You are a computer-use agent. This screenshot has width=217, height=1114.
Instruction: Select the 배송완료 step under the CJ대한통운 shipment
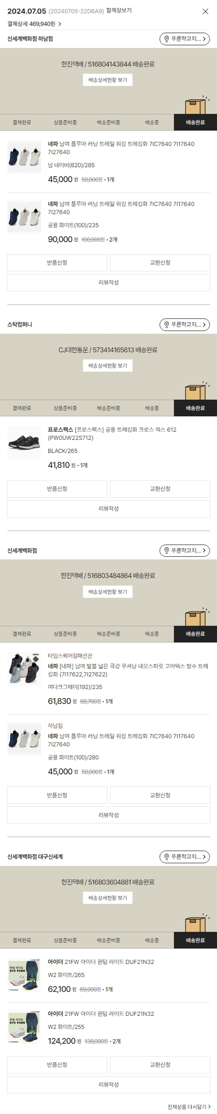pyautogui.click(x=195, y=408)
